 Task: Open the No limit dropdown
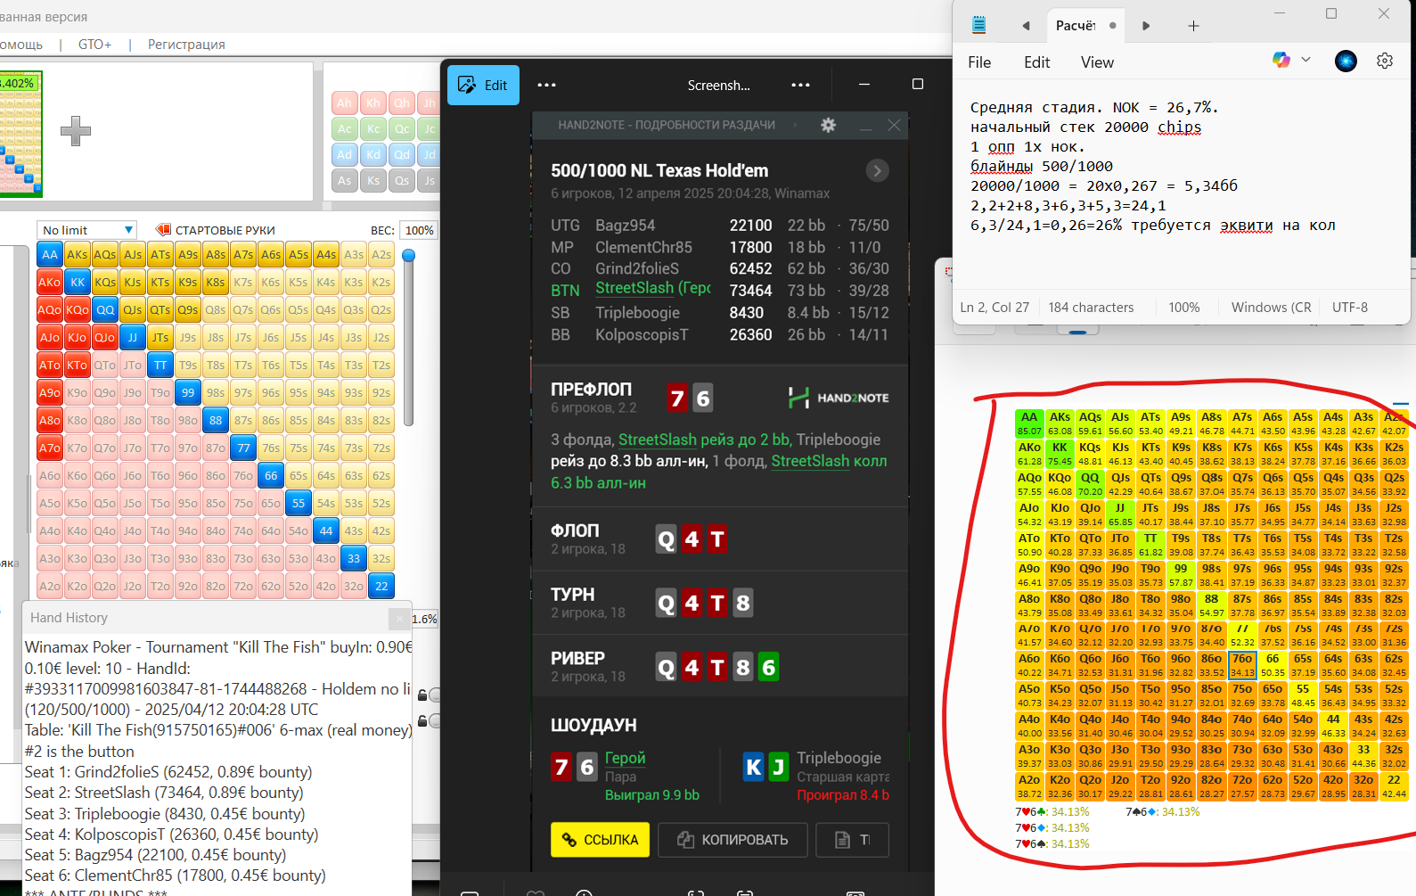coord(86,230)
